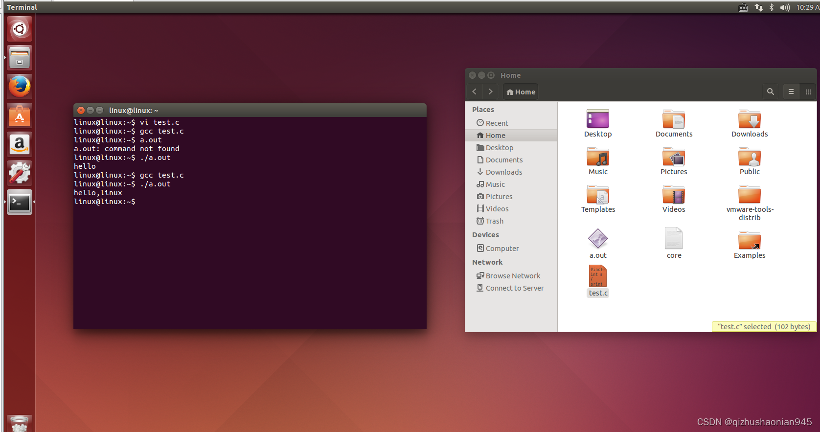Open the sound volume indicator
The height and width of the screenshot is (432, 820).
785,7
